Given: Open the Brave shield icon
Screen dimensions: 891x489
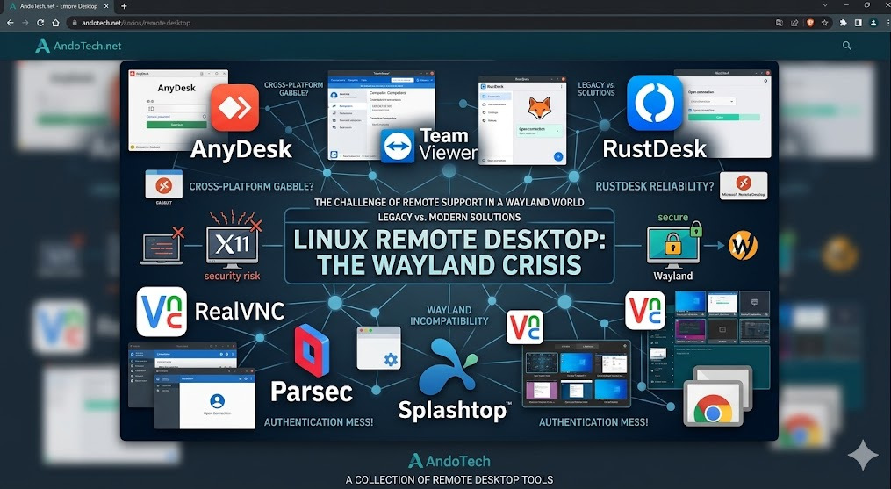Looking at the screenshot, I should click(x=809, y=23).
